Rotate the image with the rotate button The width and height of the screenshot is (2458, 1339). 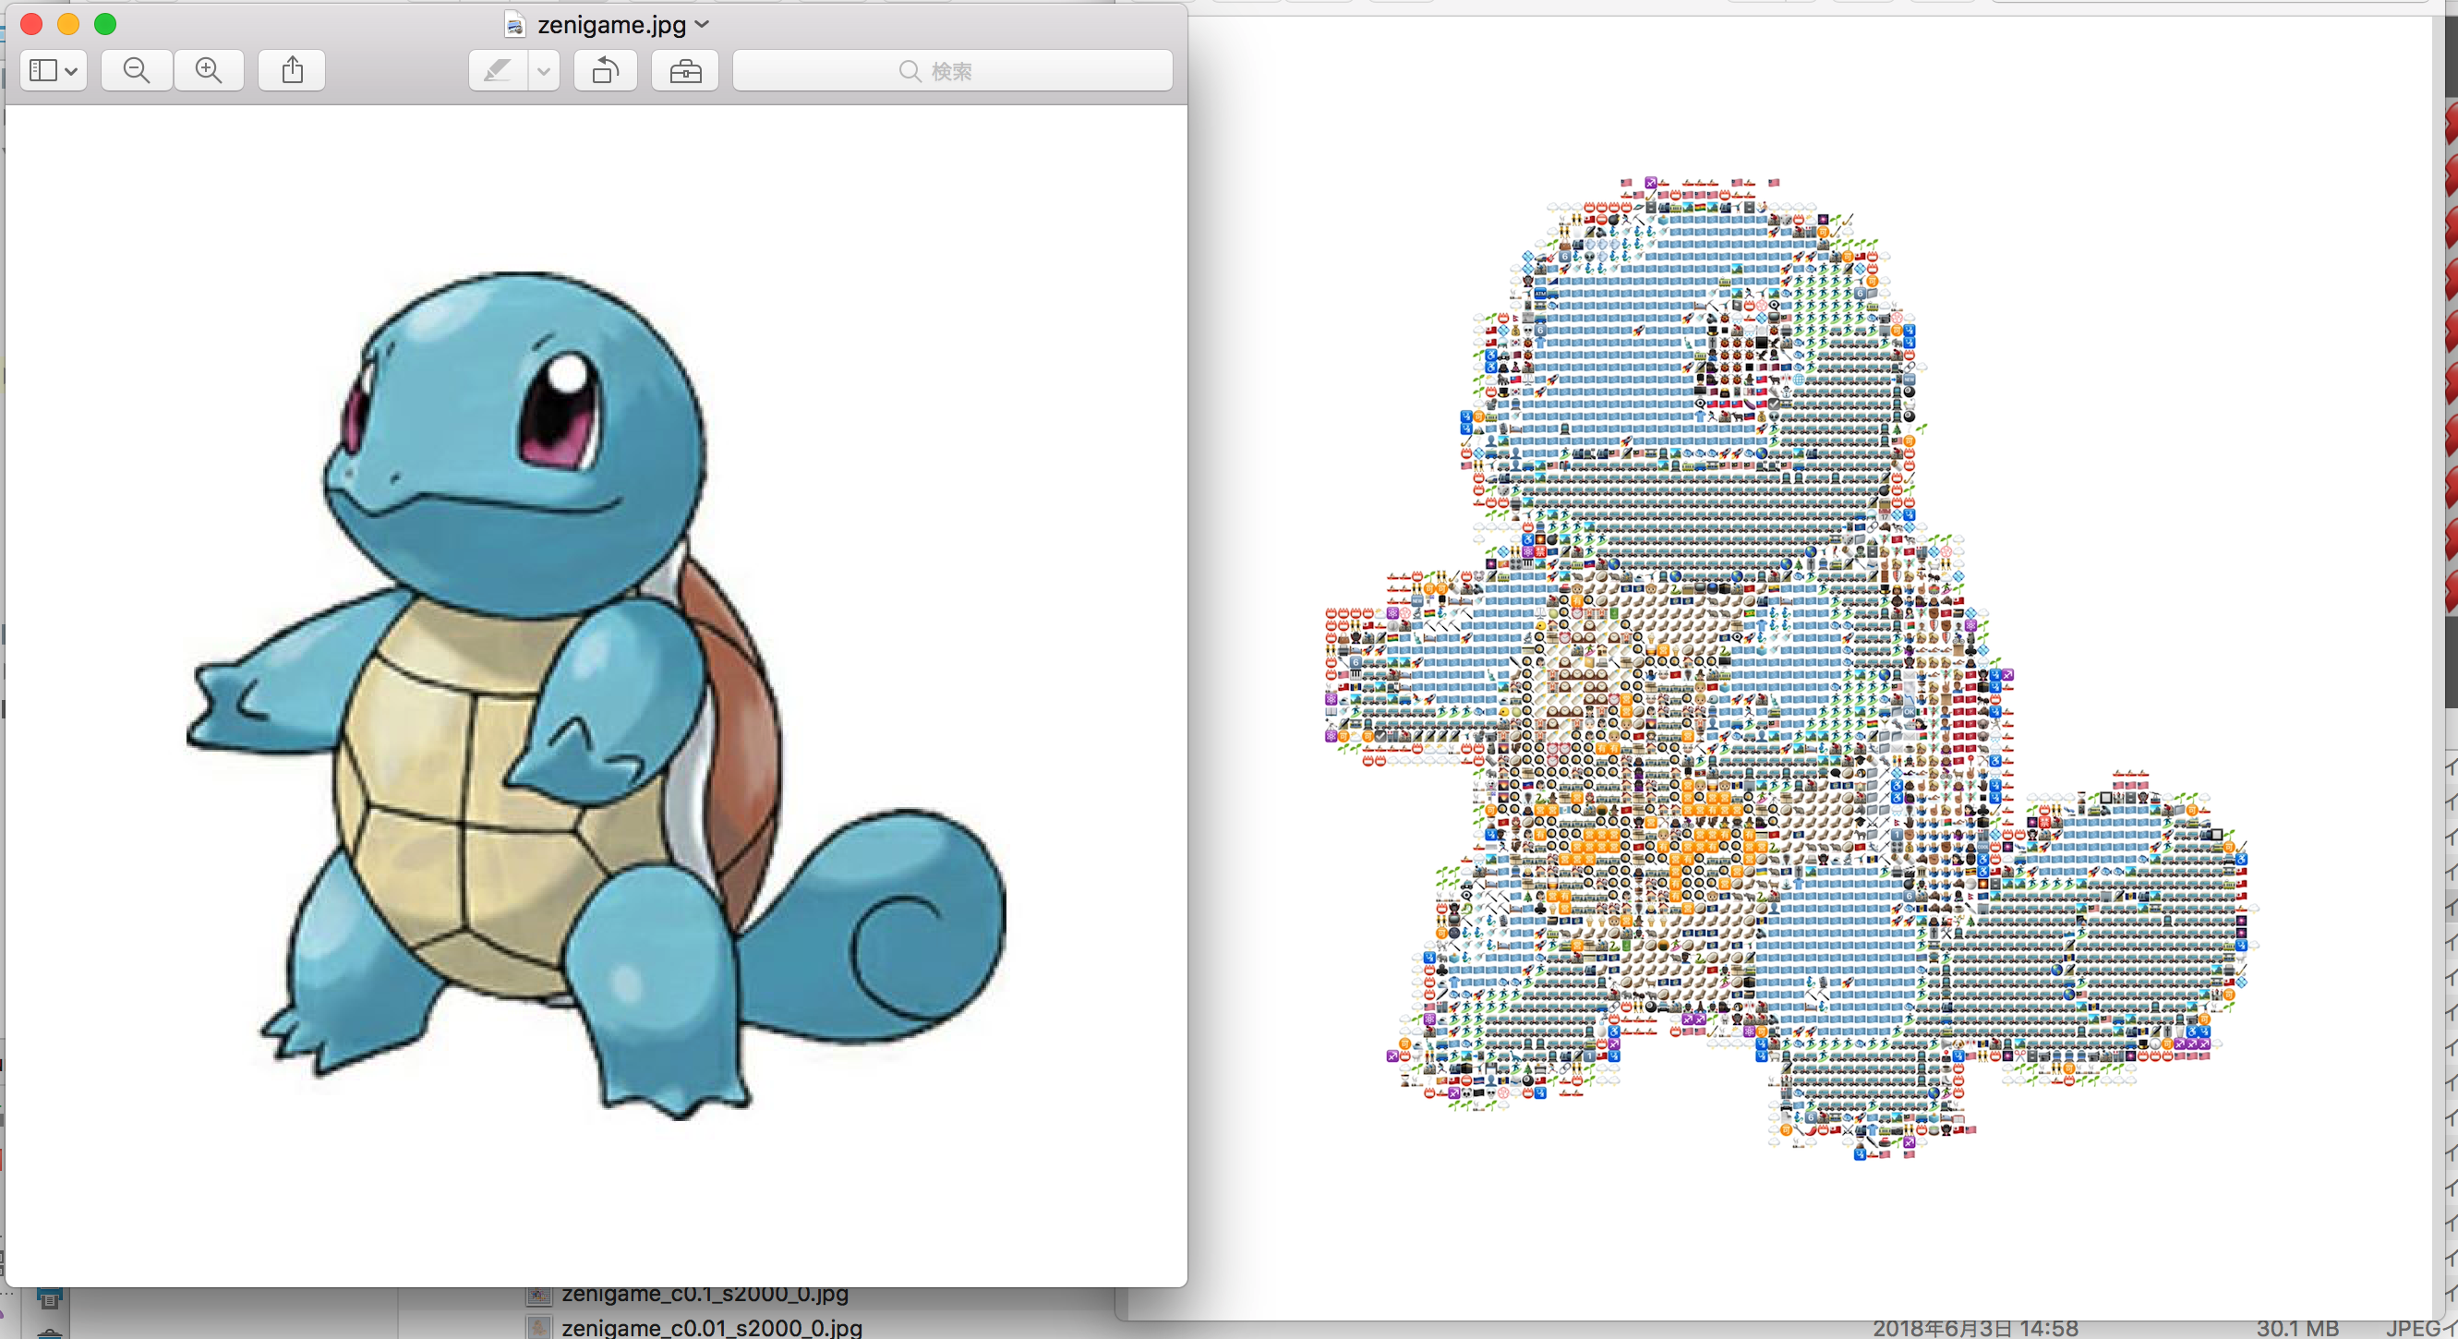[x=606, y=70]
